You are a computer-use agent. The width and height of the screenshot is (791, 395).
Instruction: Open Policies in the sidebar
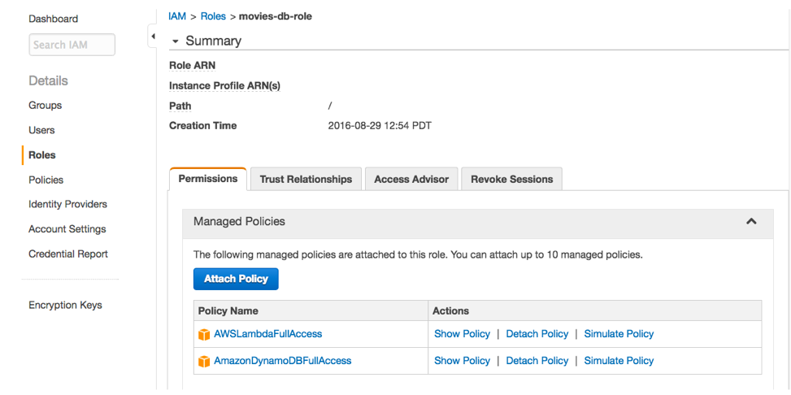pos(46,180)
